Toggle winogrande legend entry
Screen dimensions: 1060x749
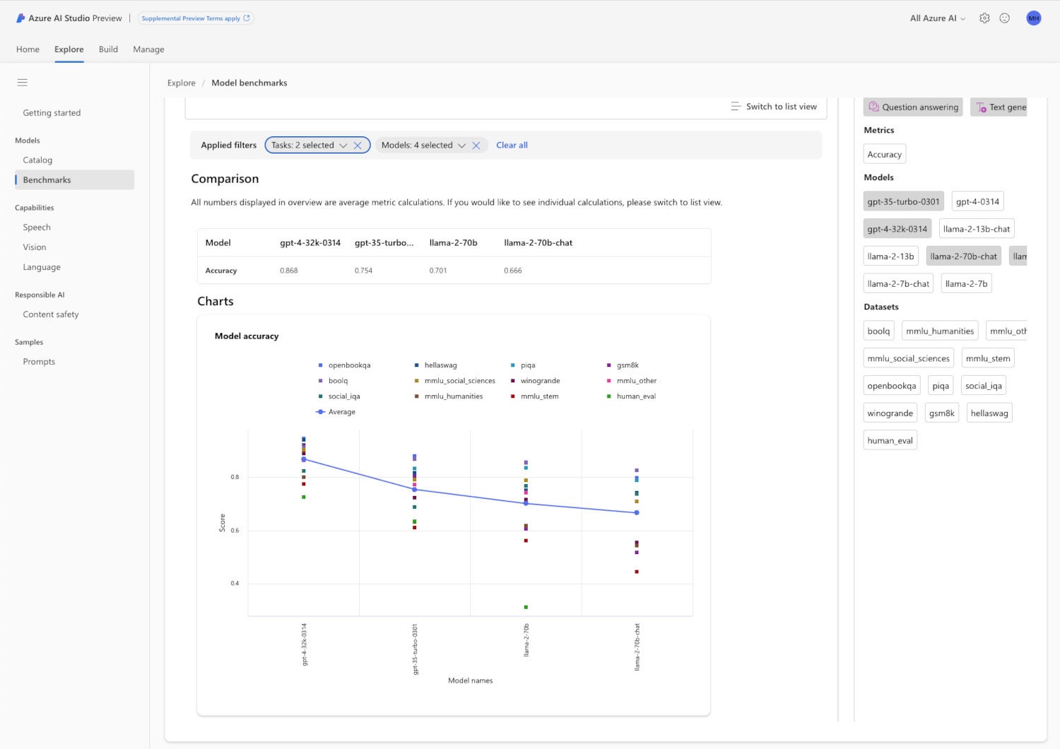point(535,381)
